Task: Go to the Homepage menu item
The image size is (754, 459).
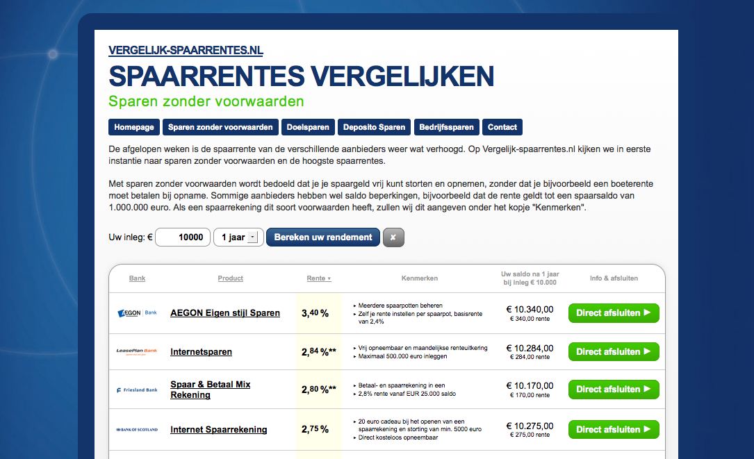Action: coord(134,127)
